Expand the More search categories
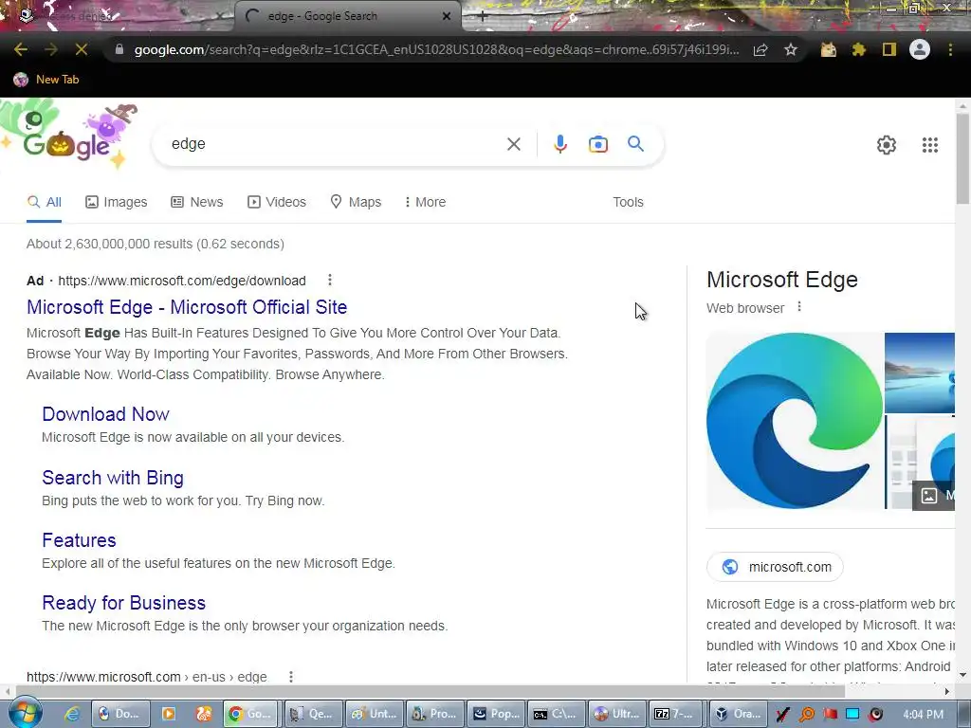971x728 pixels. [x=425, y=203]
